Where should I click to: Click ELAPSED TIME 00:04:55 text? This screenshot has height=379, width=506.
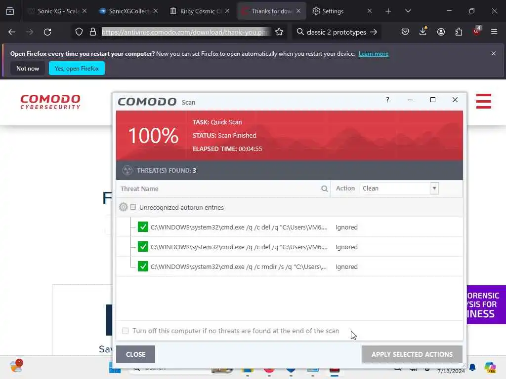tap(227, 149)
